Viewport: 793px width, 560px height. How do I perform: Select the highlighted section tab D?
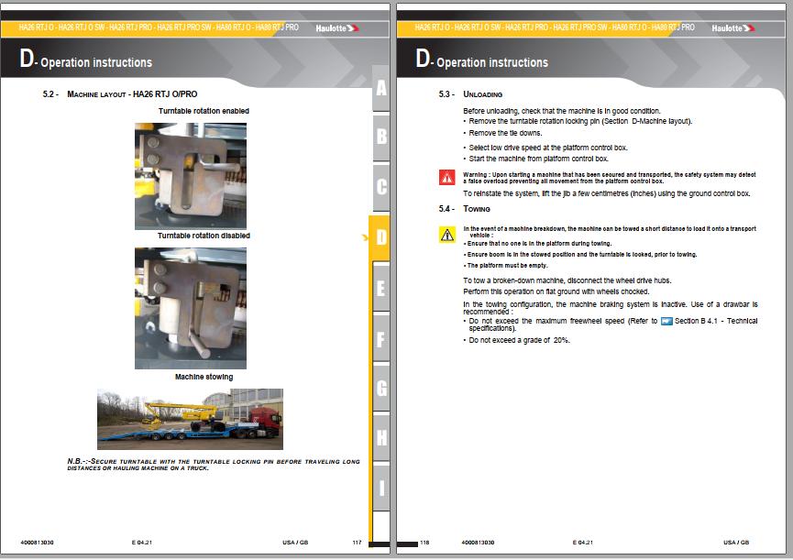point(381,238)
